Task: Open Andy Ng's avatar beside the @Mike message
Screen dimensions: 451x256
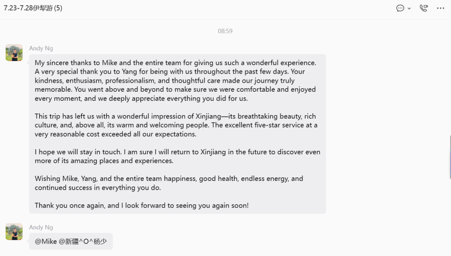Action: (x=14, y=231)
